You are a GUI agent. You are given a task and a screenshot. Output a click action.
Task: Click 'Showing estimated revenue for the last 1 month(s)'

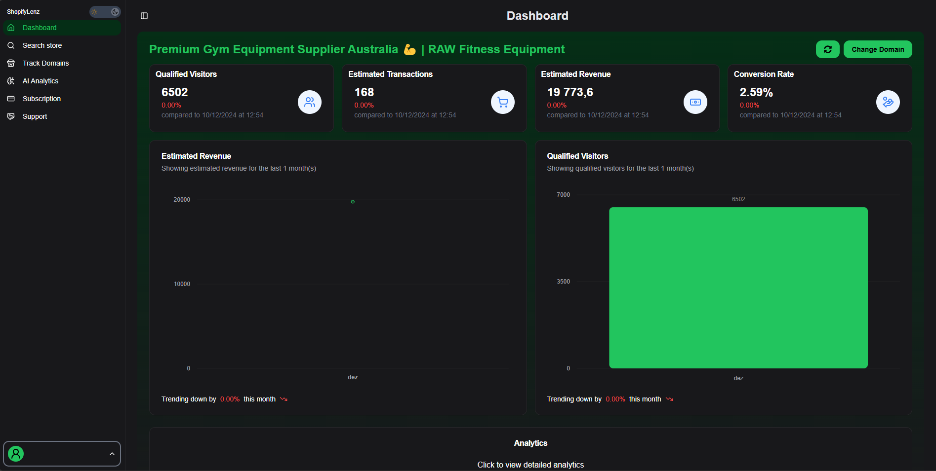(x=239, y=168)
